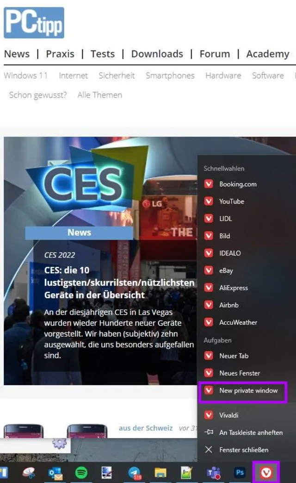Image resolution: width=296 pixels, height=483 pixels.
Task: Launch Spotify from the taskbar
Action: [81, 472]
